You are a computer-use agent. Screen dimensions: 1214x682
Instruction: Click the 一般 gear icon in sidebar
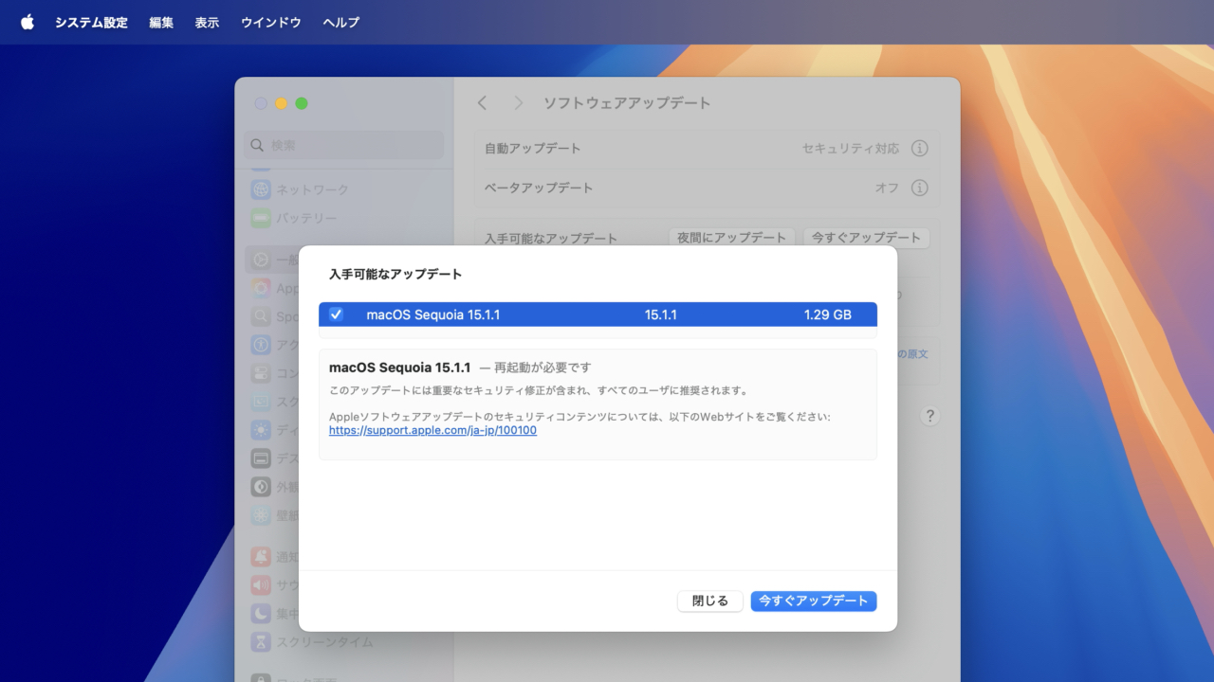tap(261, 260)
